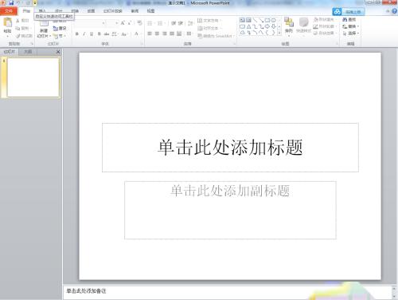Click the Increase Font Size icon

tap(123, 23)
